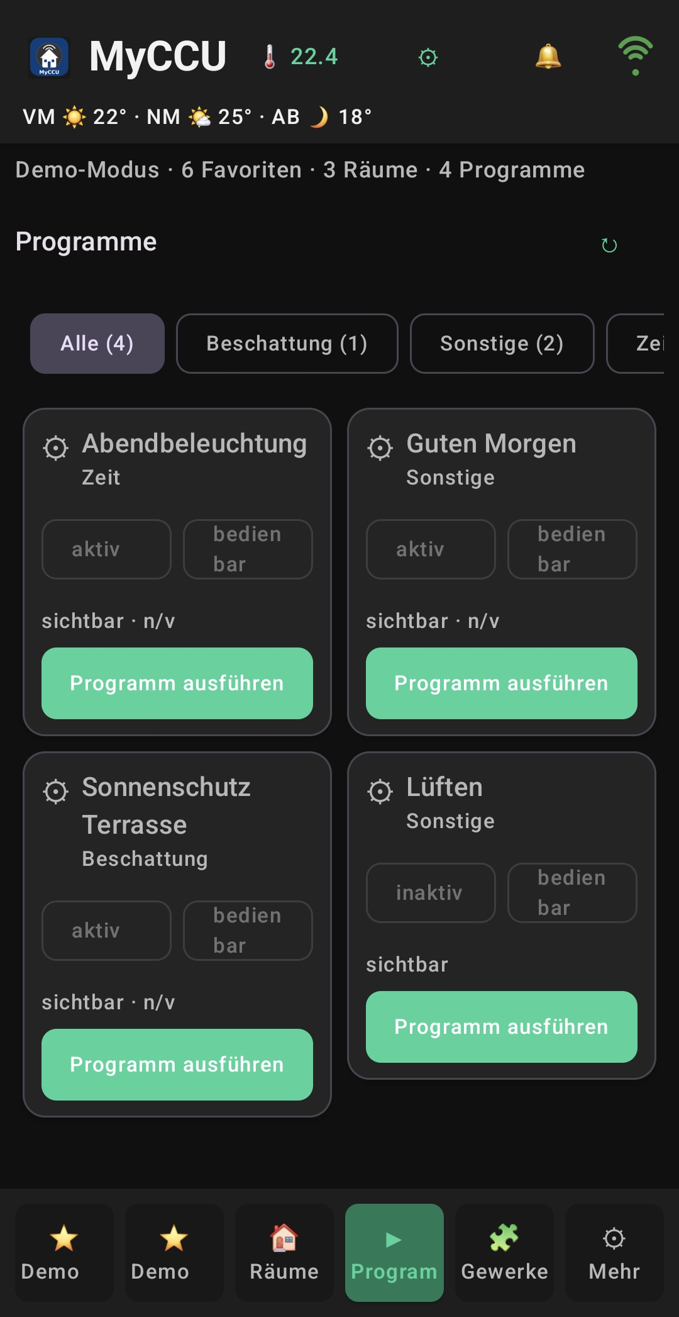
Task: Refresh the Programme list with reload icon
Action: pyautogui.click(x=609, y=245)
